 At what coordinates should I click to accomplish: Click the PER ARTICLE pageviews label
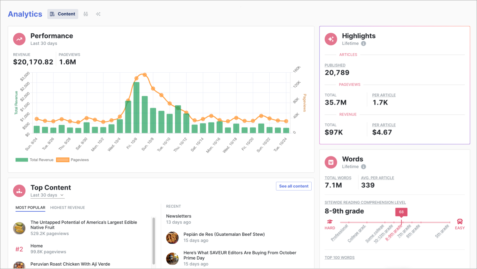(x=384, y=95)
